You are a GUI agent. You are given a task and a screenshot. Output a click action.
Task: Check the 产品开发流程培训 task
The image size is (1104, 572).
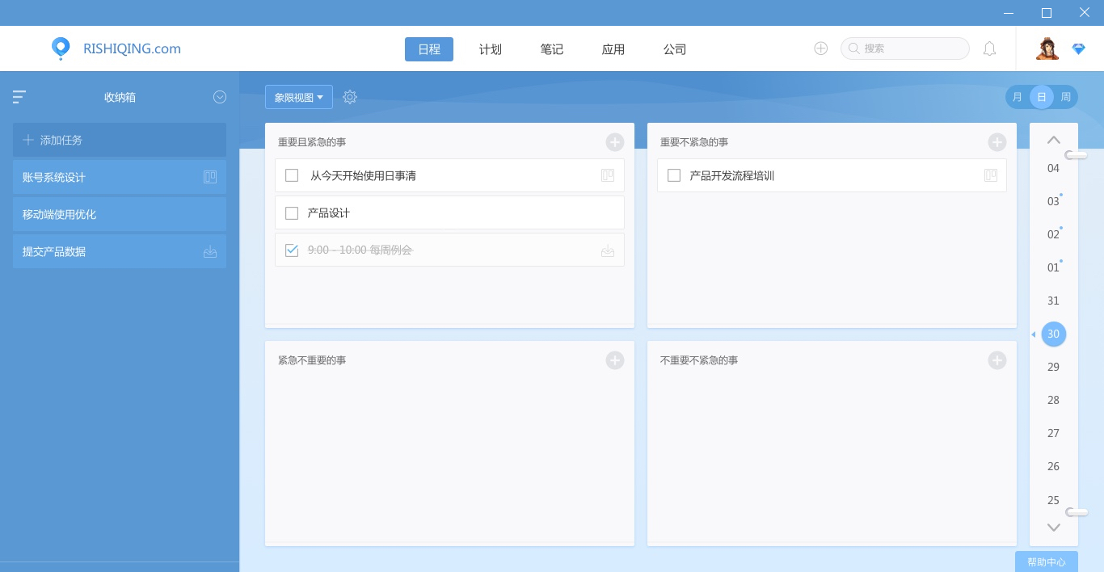(x=674, y=175)
